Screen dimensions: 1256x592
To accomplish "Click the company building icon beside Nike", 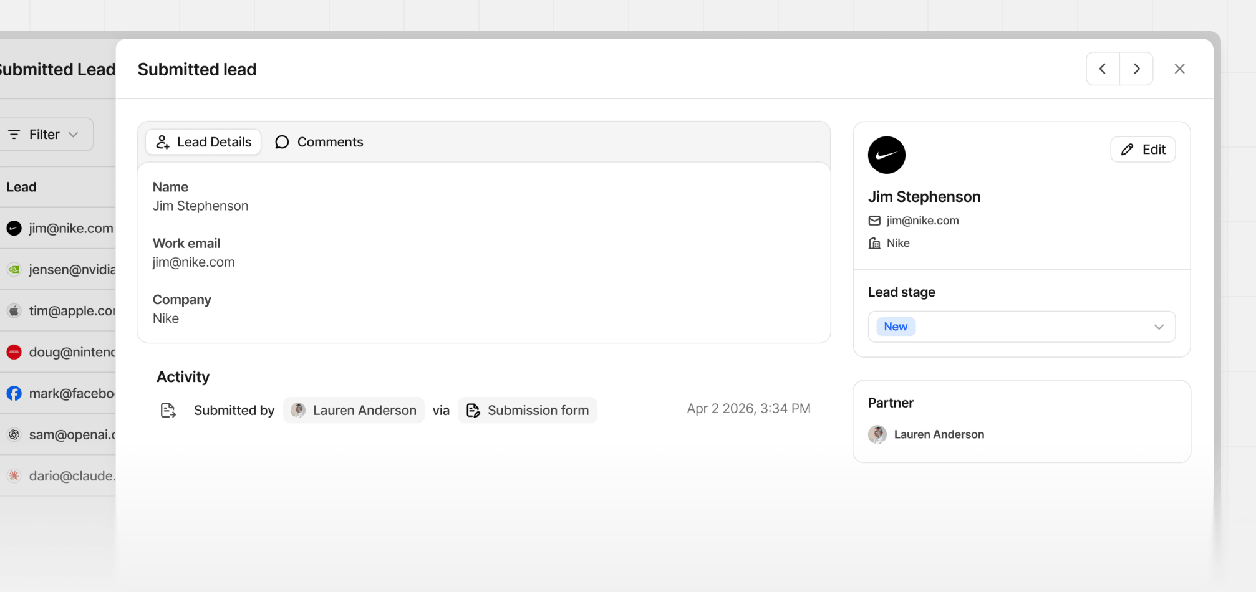I will [874, 243].
